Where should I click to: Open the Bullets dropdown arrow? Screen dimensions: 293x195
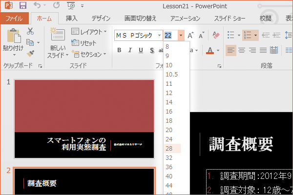[239, 35]
